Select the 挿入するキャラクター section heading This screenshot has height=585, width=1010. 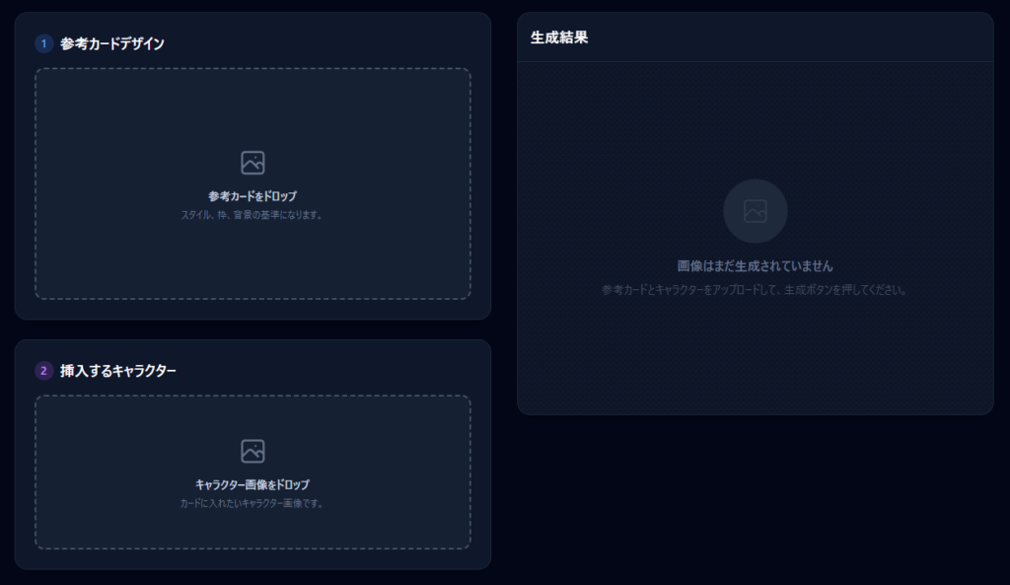pos(118,371)
